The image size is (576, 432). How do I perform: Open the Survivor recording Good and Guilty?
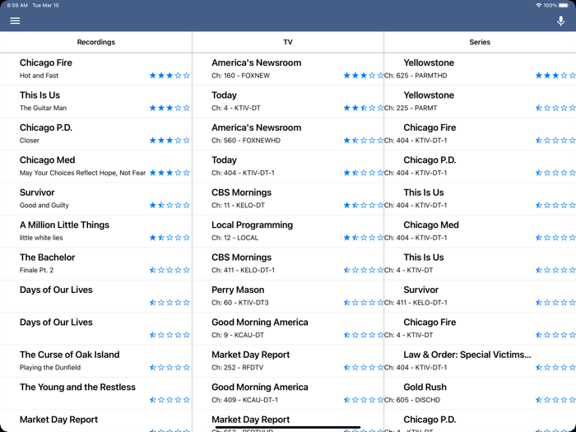click(96, 199)
